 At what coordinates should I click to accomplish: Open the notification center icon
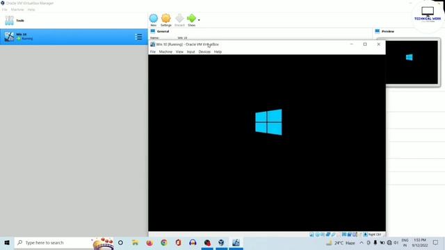(435, 243)
